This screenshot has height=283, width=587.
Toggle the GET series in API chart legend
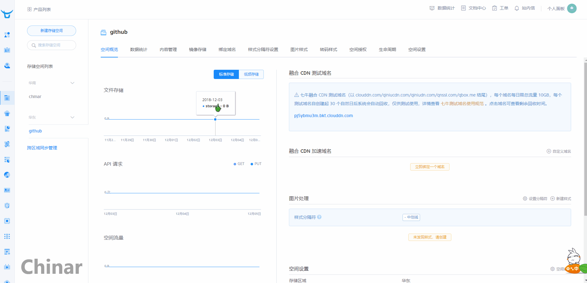pos(239,164)
